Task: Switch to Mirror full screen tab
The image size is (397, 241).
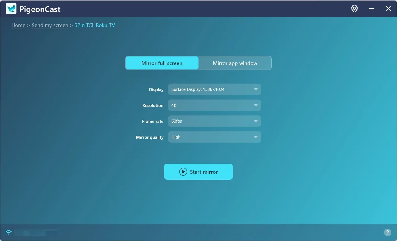Action: 162,63
